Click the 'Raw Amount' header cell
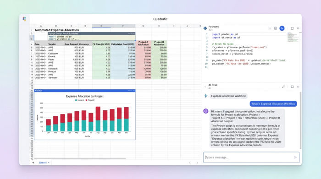The height and width of the screenshot is (179, 321). [71, 44]
